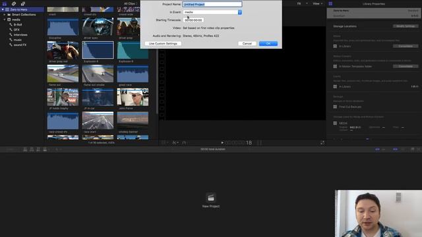This screenshot has width=422, height=237.
Task: Click the Modify Settings button
Action: pyautogui.click(x=406, y=26)
